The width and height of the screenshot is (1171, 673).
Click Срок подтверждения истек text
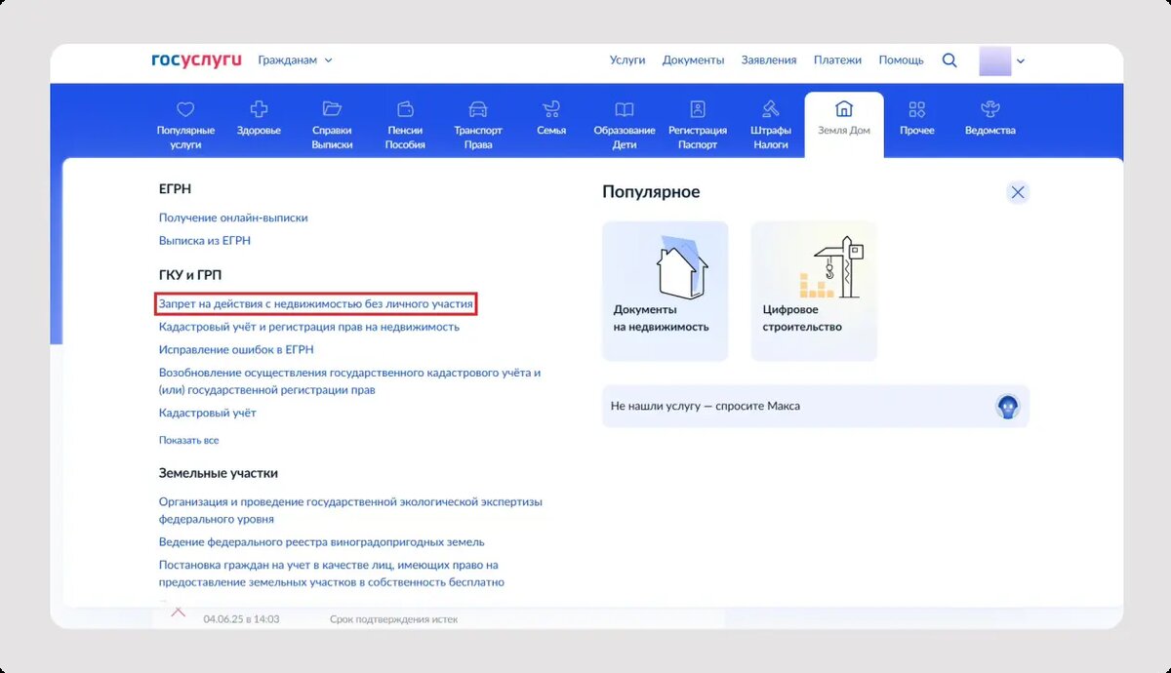click(393, 618)
